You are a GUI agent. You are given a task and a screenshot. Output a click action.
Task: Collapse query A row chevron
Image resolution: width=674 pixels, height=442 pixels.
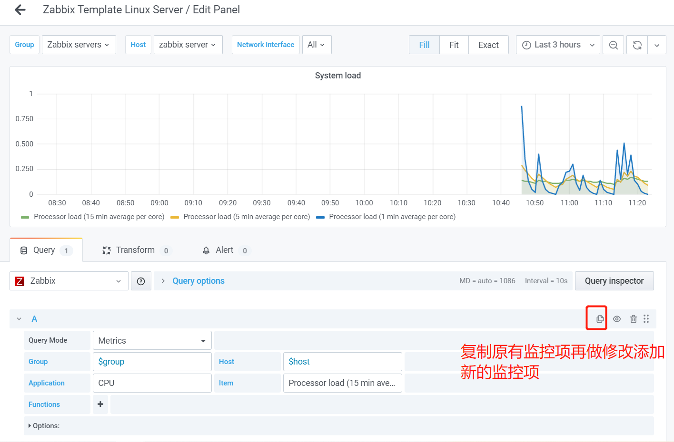coord(19,319)
